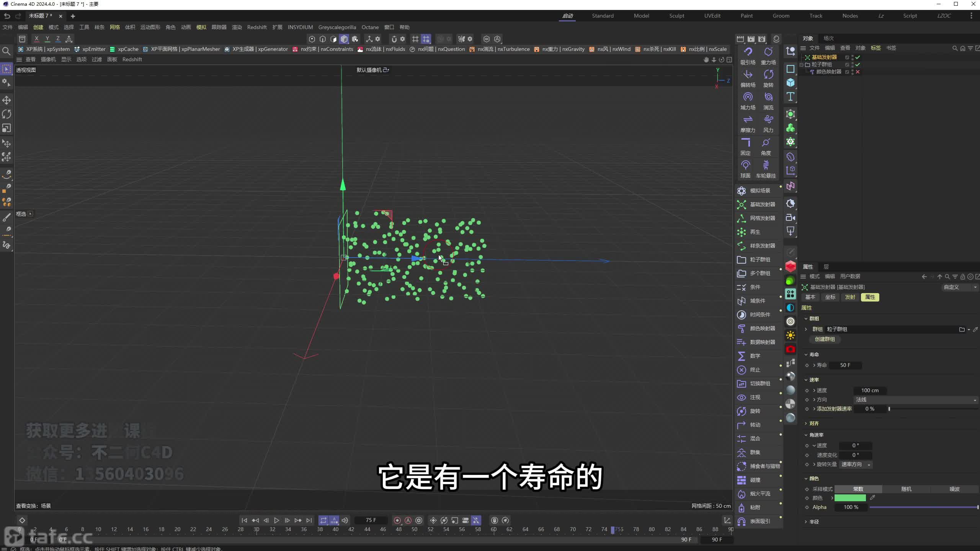Toggle timeline loop playback button

(x=323, y=520)
